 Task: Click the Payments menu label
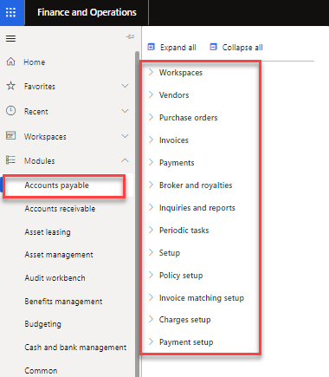(177, 163)
